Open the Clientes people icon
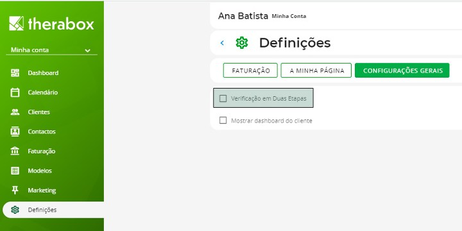The height and width of the screenshot is (231, 462). coord(15,112)
